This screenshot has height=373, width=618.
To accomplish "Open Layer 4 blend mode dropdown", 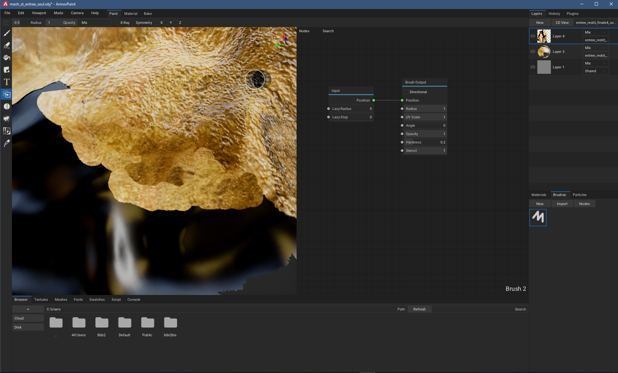I will point(595,32).
